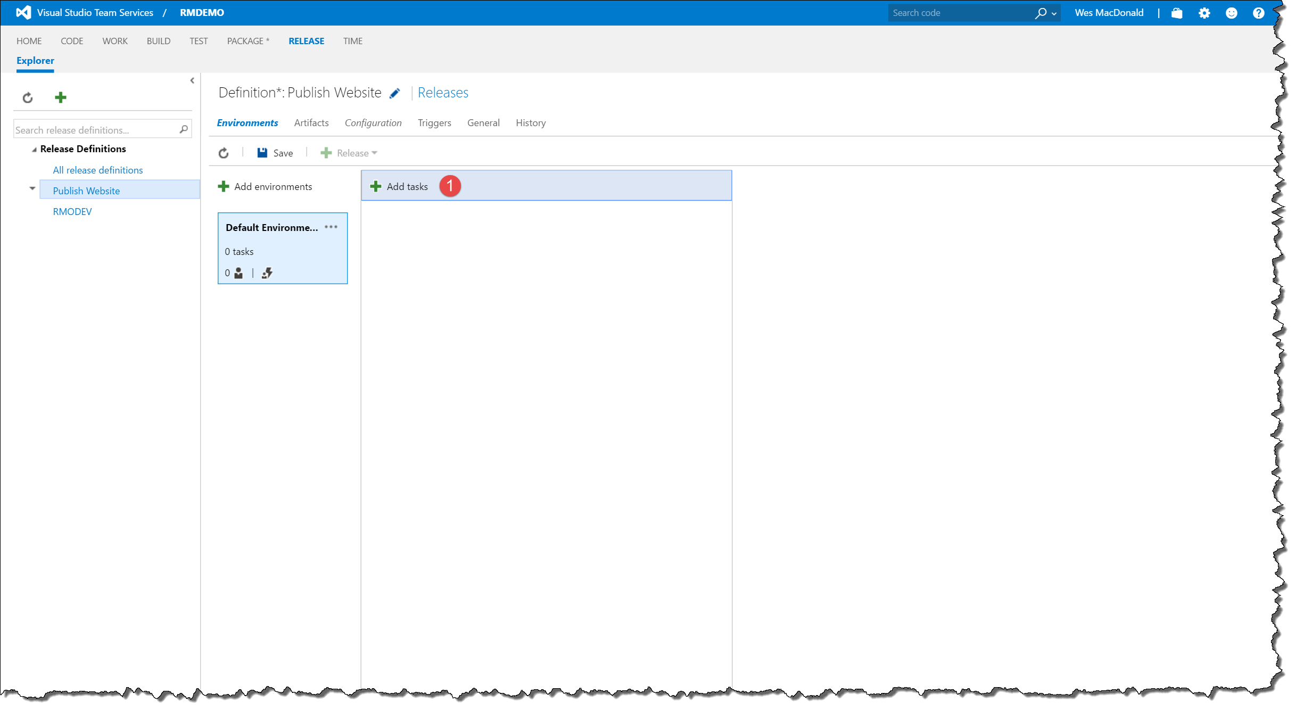This screenshot has height=710, width=1296.
Task: Click the green plus new definition icon
Action: (x=61, y=97)
